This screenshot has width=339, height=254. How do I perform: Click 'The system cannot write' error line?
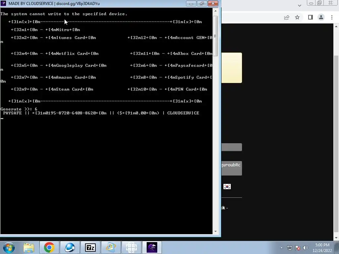(x=64, y=14)
